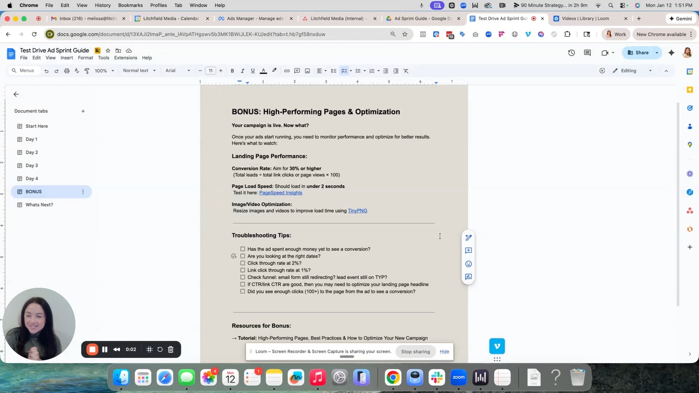The image size is (699, 393).
Task: Check 'Has the ad spent enough money' checkbox
Action: click(x=242, y=249)
